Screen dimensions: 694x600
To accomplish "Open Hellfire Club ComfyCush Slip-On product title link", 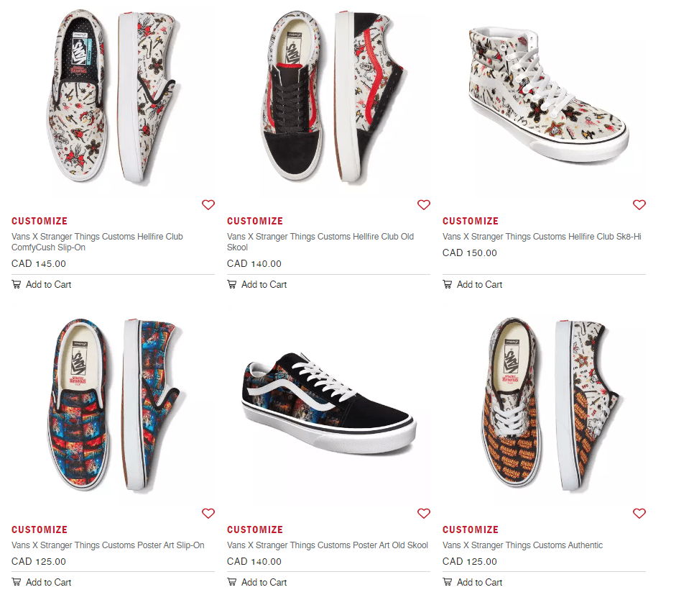I will point(97,242).
